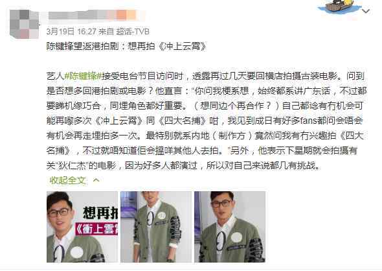
Task: Open the blurred user avatar
Action: pos(25,24)
